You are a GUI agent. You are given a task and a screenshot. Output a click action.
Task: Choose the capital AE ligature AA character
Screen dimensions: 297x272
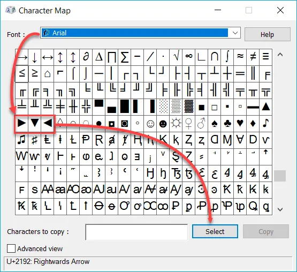(47, 190)
